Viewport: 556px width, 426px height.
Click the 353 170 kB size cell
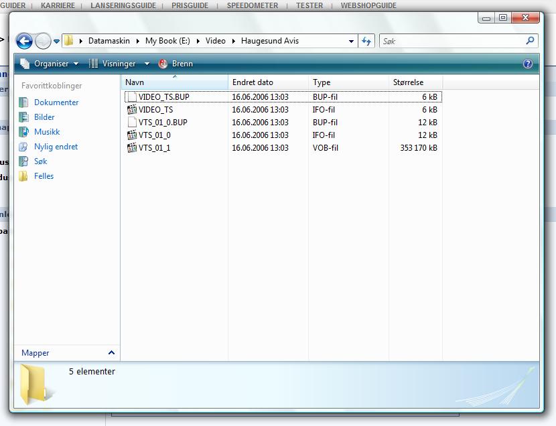pos(419,148)
